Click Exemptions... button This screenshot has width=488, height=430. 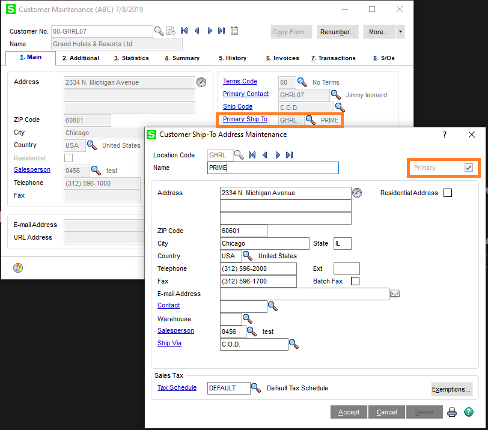451,389
